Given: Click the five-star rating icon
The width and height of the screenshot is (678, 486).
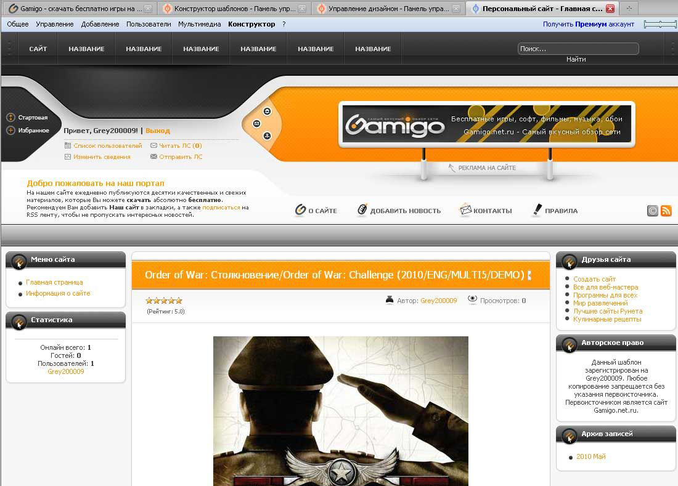Looking at the screenshot, I should pyautogui.click(x=164, y=301).
